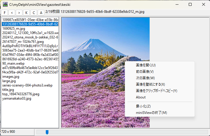The height and width of the screenshot is (136, 210).
Task: Click the miniGView app icon in title bar
Action: tap(5, 4)
